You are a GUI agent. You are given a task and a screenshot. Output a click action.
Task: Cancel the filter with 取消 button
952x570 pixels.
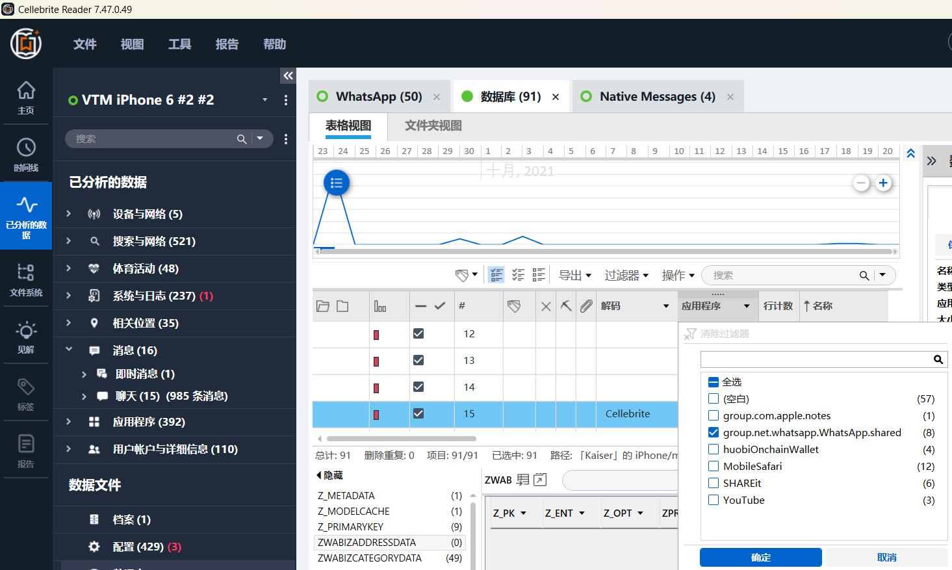(887, 558)
